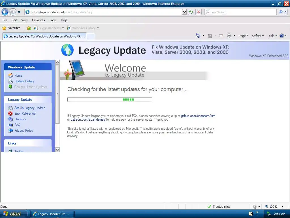The height and width of the screenshot is (218, 290).
Task: Open a new blank tab
Action: (91, 37)
